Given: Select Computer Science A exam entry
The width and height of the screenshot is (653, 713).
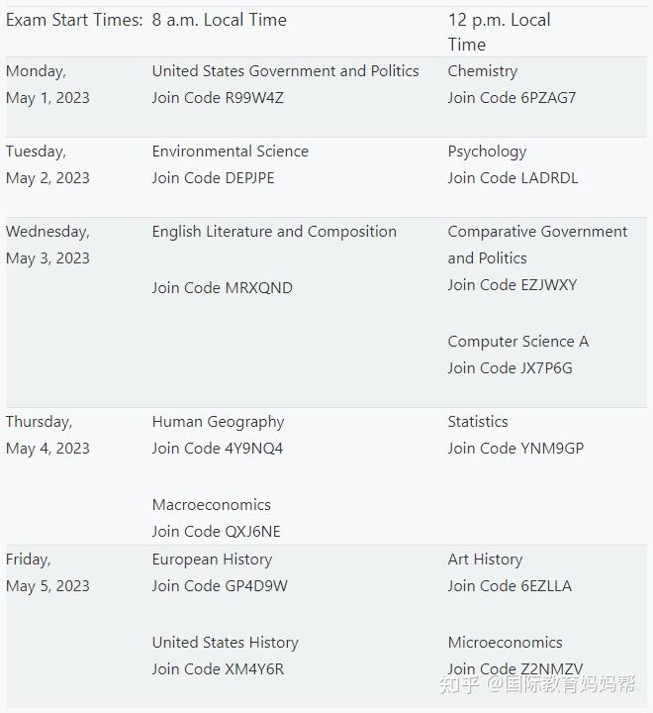Looking at the screenshot, I should [x=518, y=342].
